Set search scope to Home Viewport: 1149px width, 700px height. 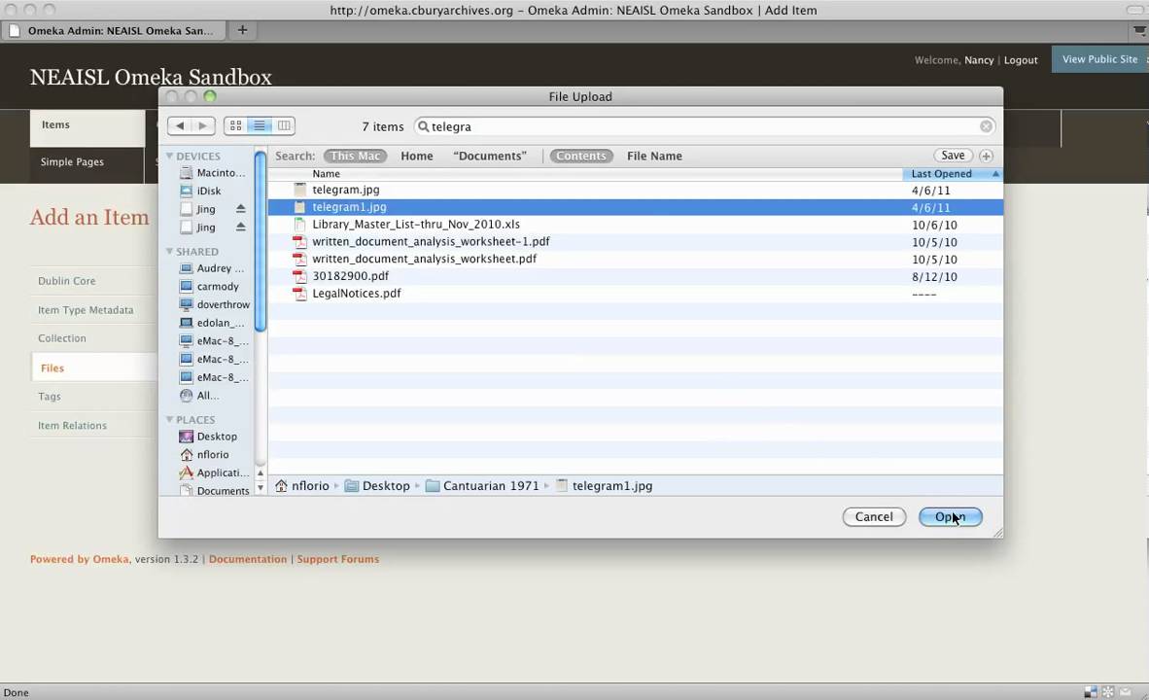[417, 157]
